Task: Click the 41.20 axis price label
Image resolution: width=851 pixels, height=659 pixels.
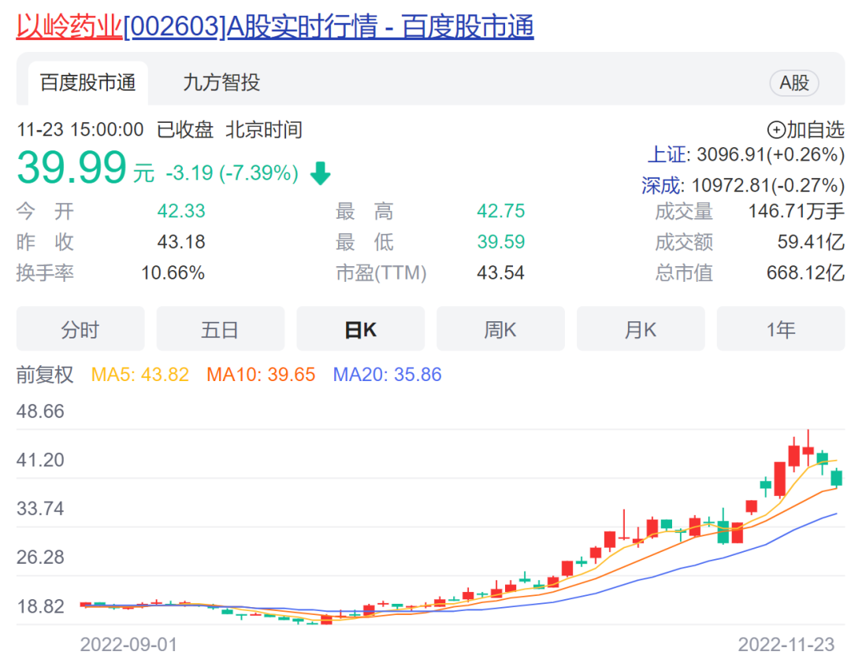Action: [x=40, y=461]
